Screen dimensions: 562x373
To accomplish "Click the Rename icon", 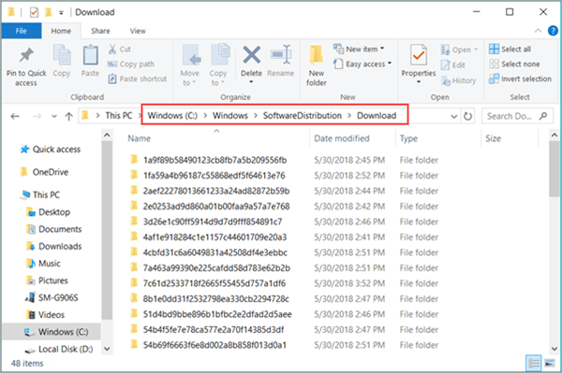I will [281, 55].
